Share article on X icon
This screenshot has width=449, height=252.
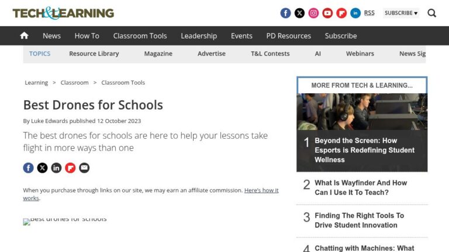click(42, 168)
